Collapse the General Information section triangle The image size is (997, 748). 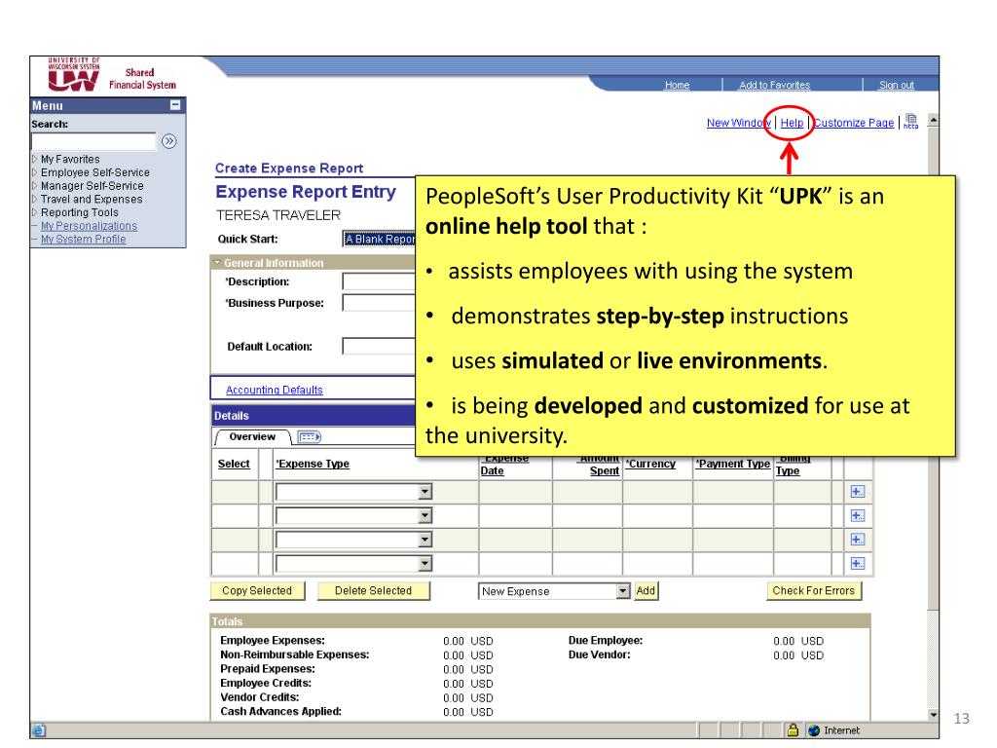point(217,263)
